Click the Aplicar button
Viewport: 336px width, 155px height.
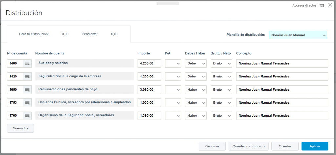tap(315, 146)
